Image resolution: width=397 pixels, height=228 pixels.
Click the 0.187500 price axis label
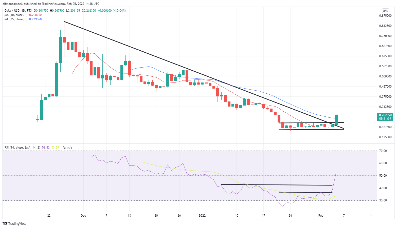(x=385, y=127)
